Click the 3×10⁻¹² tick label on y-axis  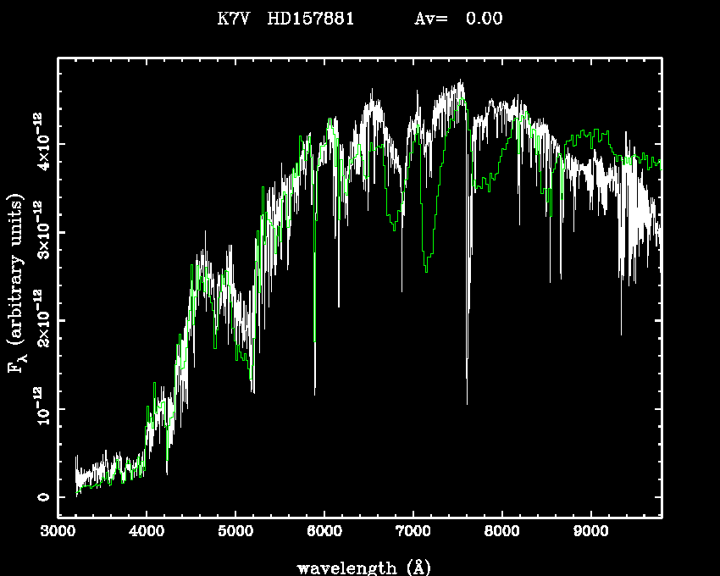pyautogui.click(x=41, y=230)
